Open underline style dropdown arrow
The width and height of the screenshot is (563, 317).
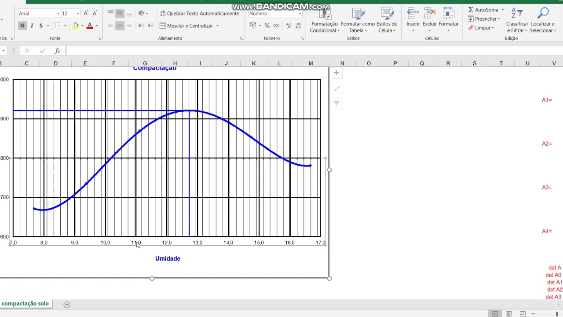pos(47,26)
